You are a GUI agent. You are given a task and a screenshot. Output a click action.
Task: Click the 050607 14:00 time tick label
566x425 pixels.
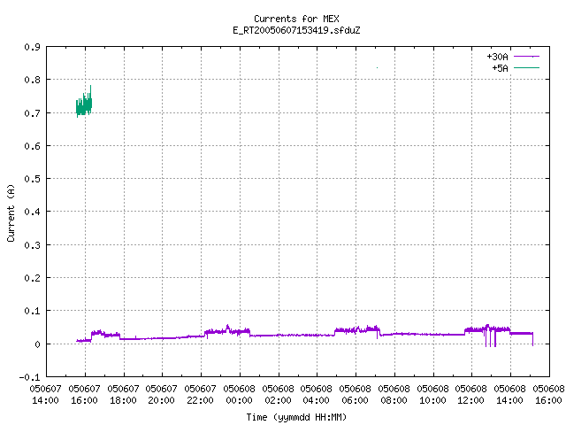pyautogui.click(x=45, y=395)
